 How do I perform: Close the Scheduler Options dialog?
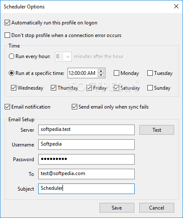(176, 6)
